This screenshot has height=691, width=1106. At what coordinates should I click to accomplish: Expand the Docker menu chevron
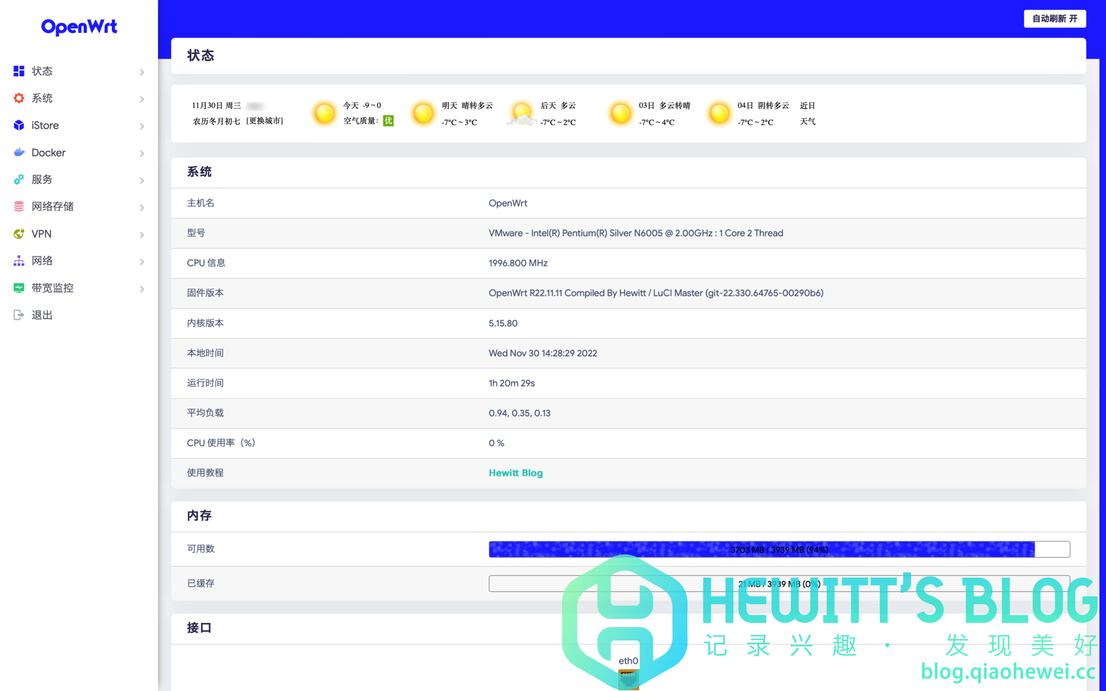click(142, 154)
